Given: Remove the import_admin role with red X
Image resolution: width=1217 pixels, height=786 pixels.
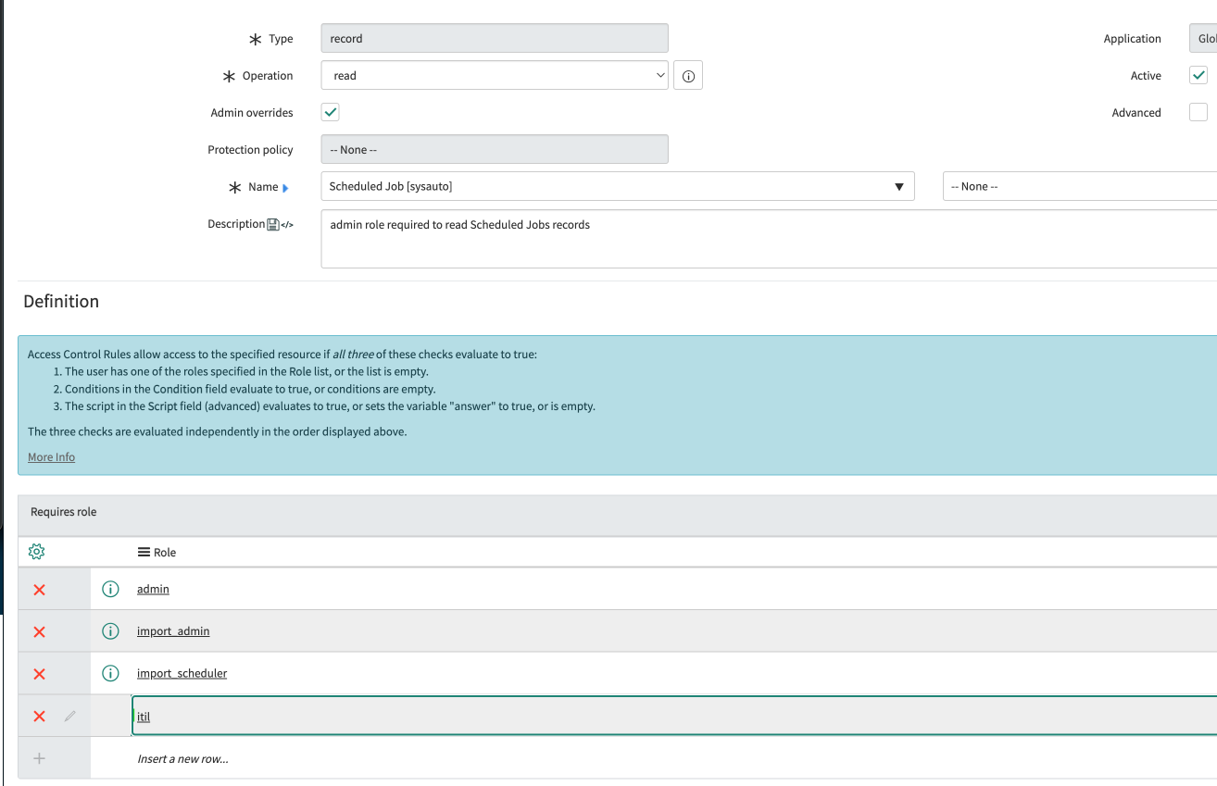Looking at the screenshot, I should 39,631.
